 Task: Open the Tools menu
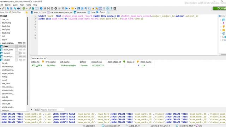click(x=22, y=5)
